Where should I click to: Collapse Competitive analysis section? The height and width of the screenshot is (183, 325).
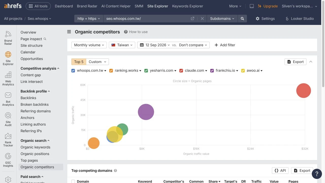point(40,68)
